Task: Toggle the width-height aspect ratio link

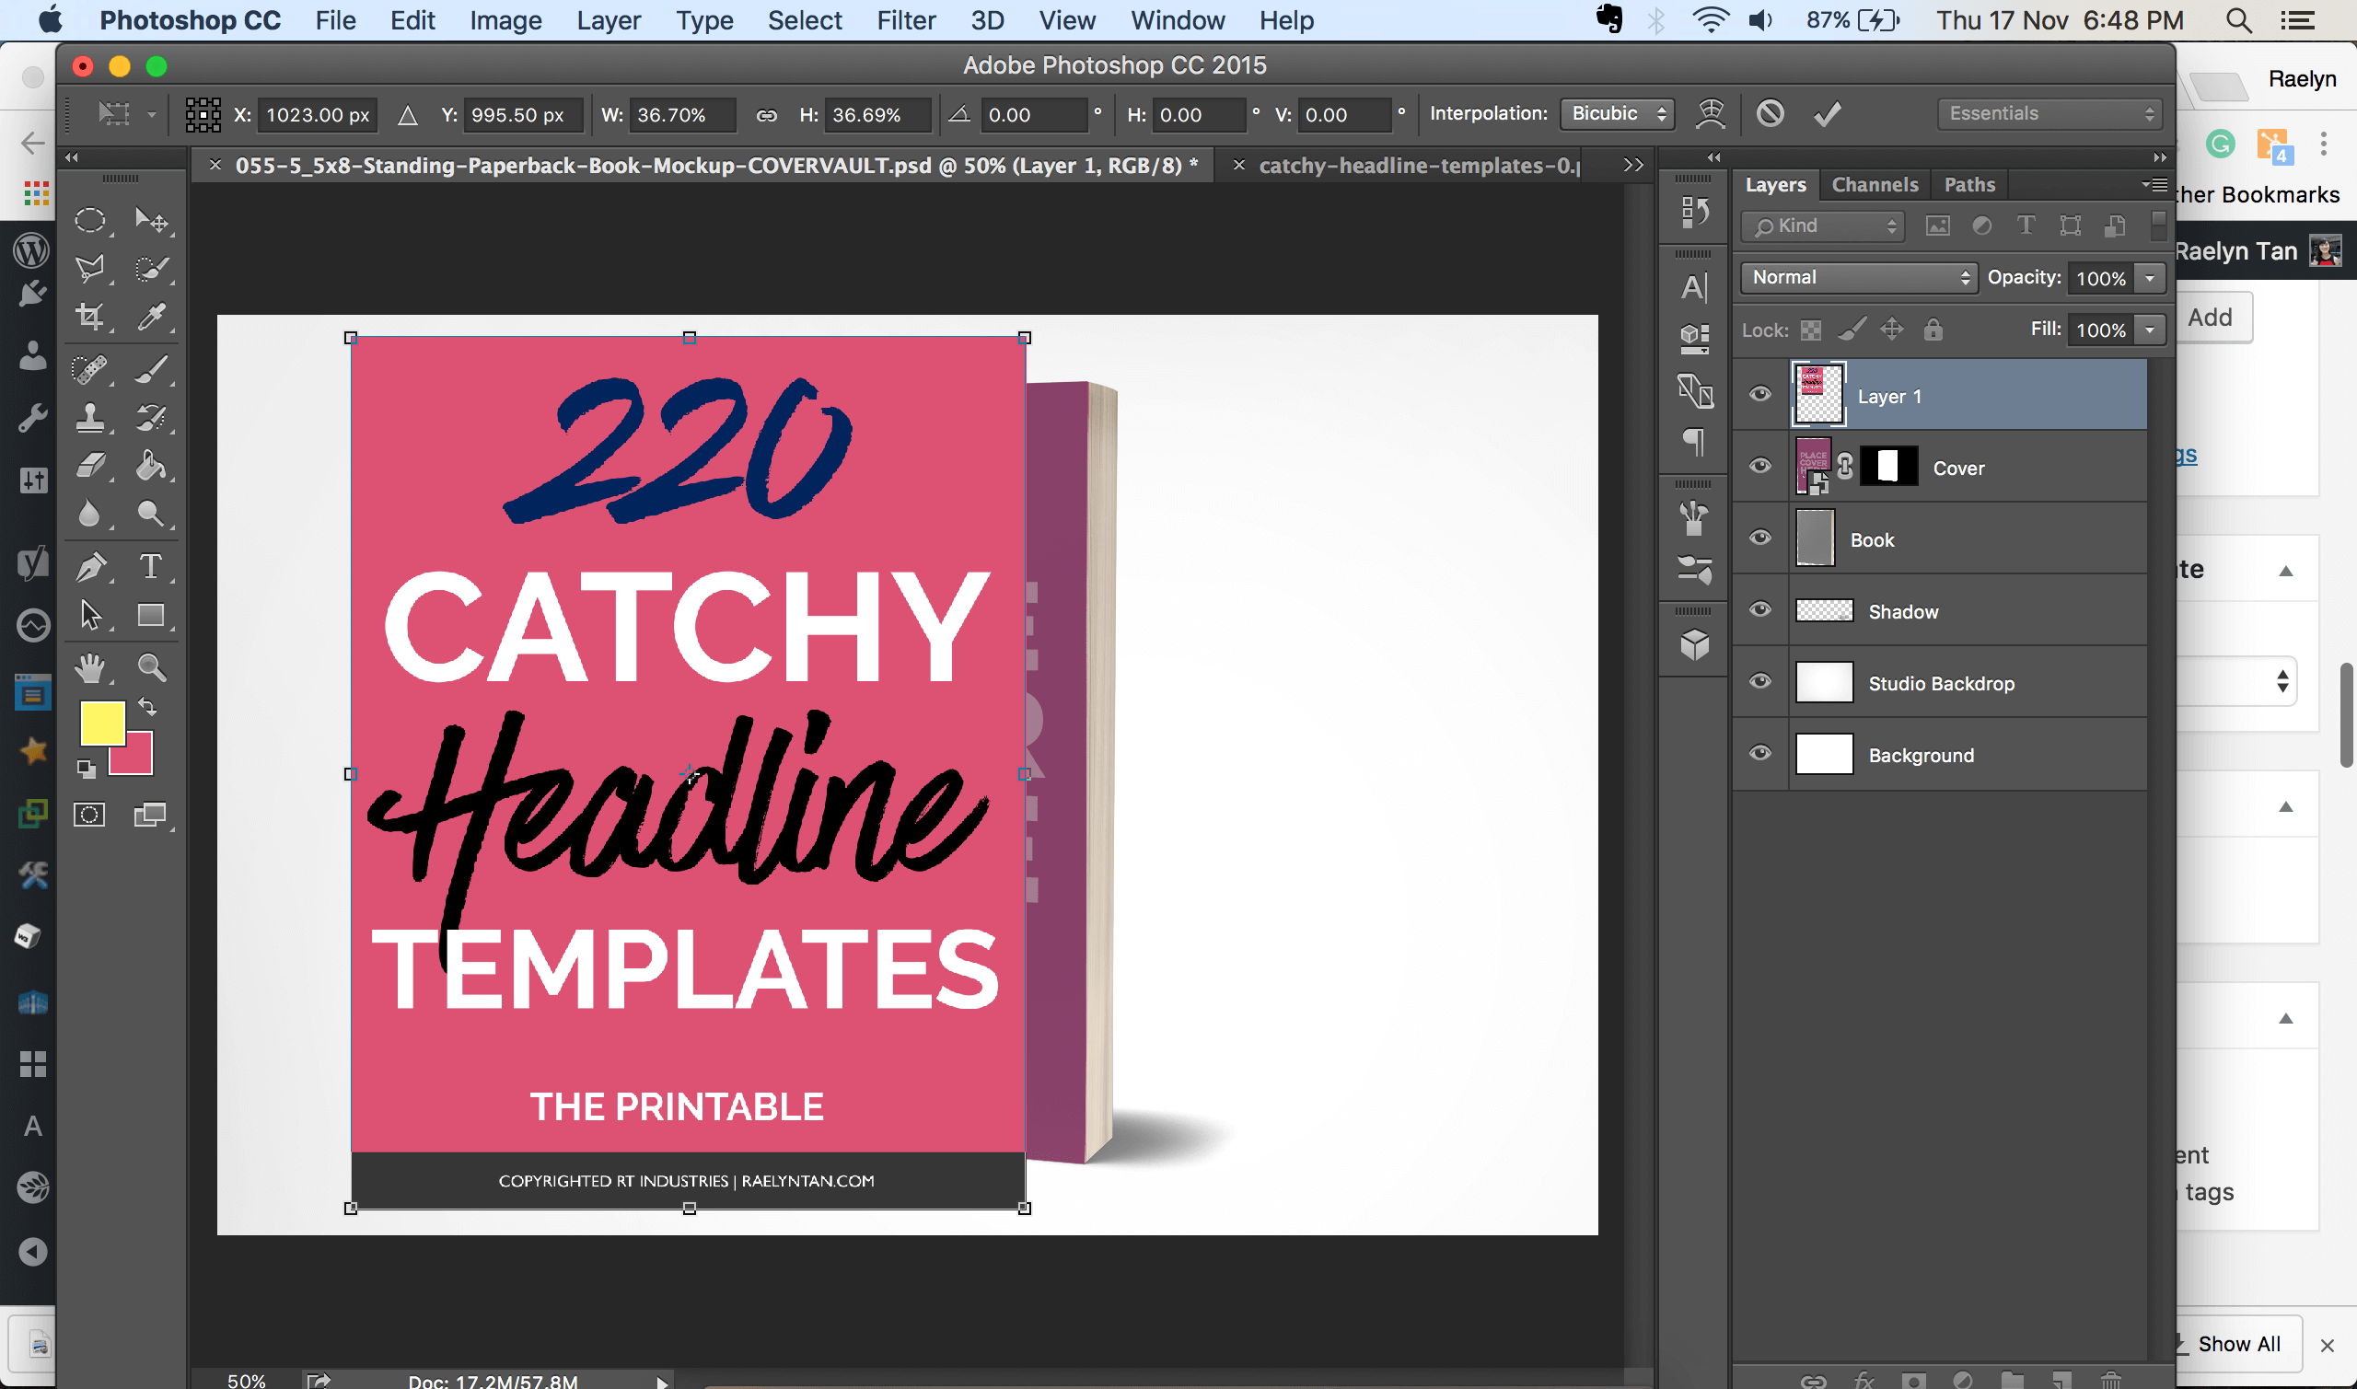Action: (766, 115)
